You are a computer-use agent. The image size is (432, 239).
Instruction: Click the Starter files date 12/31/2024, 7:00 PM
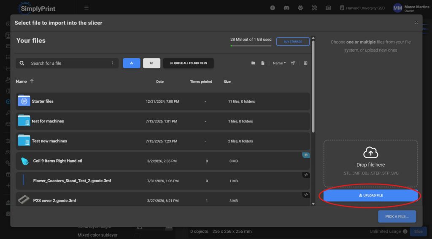(x=162, y=101)
